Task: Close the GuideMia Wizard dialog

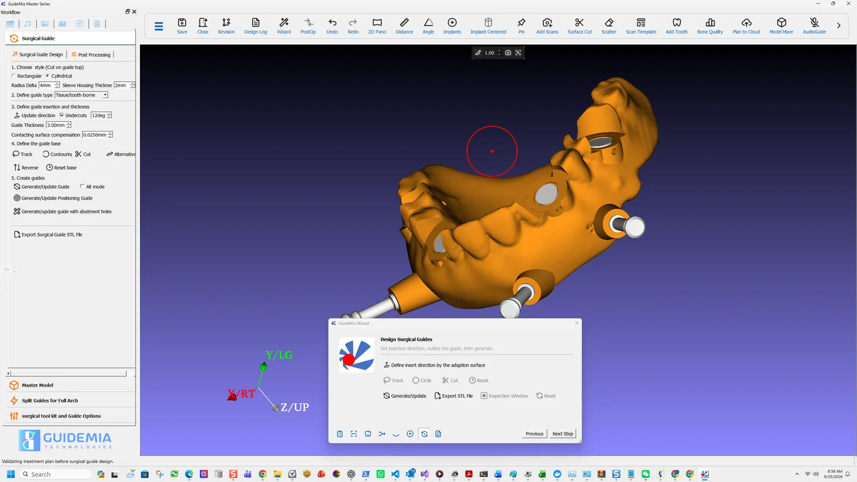Action: tap(576, 323)
